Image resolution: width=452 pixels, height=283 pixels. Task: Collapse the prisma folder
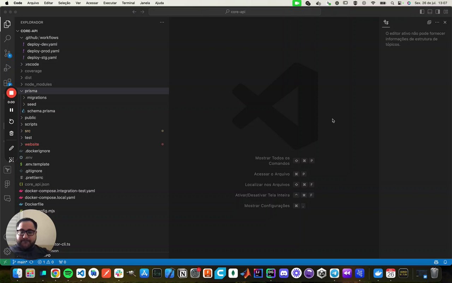(92, 91)
